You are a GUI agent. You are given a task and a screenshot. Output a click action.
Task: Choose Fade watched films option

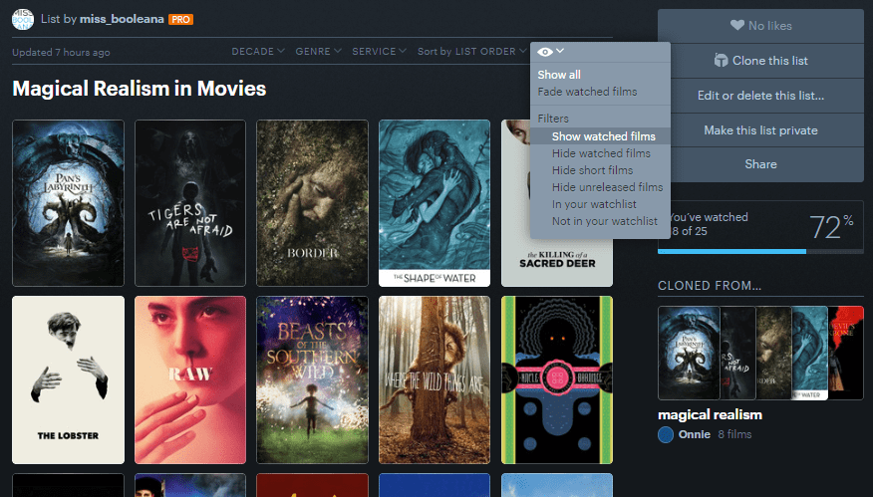pos(587,92)
